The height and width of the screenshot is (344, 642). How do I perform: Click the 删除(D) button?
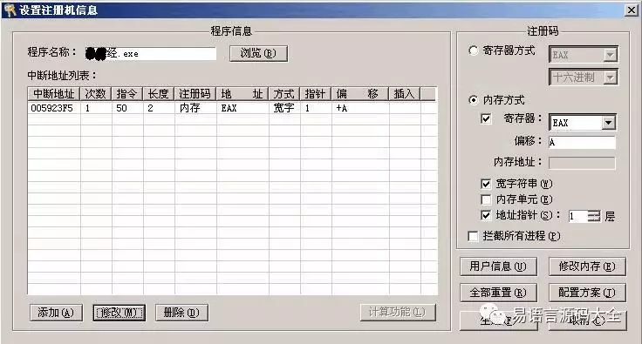coord(181,313)
